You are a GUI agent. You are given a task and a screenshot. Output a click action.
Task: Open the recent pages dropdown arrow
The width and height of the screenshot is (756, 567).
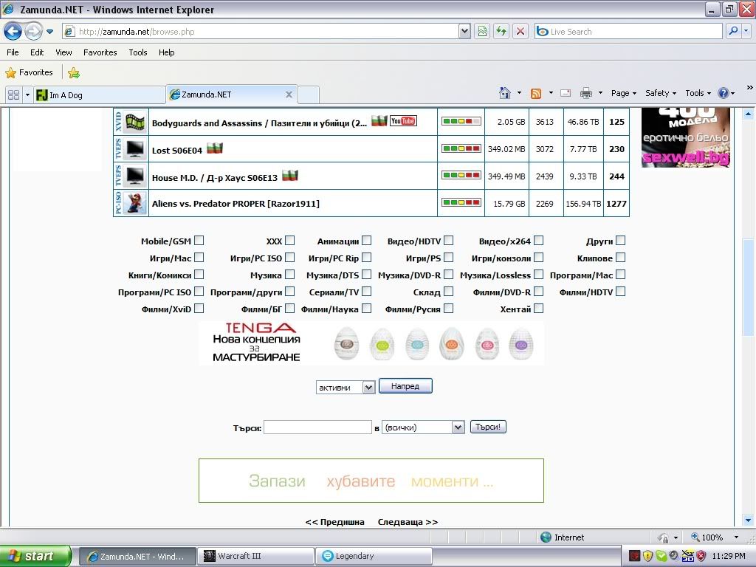(49, 32)
